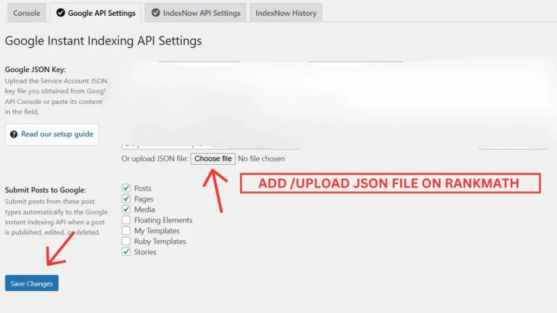Enable the Ruby Templates checkbox
Image resolution: width=557 pixels, height=313 pixels.
click(x=126, y=241)
